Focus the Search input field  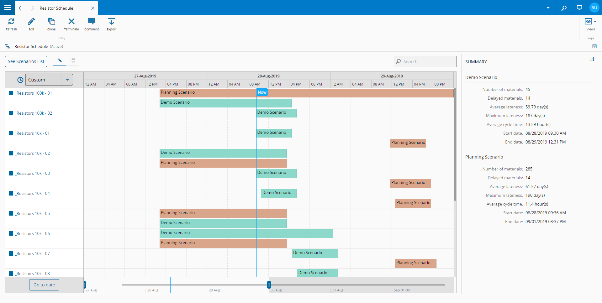425,61
